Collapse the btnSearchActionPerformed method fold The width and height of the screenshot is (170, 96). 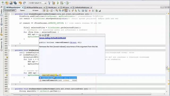click(x=9, y=89)
